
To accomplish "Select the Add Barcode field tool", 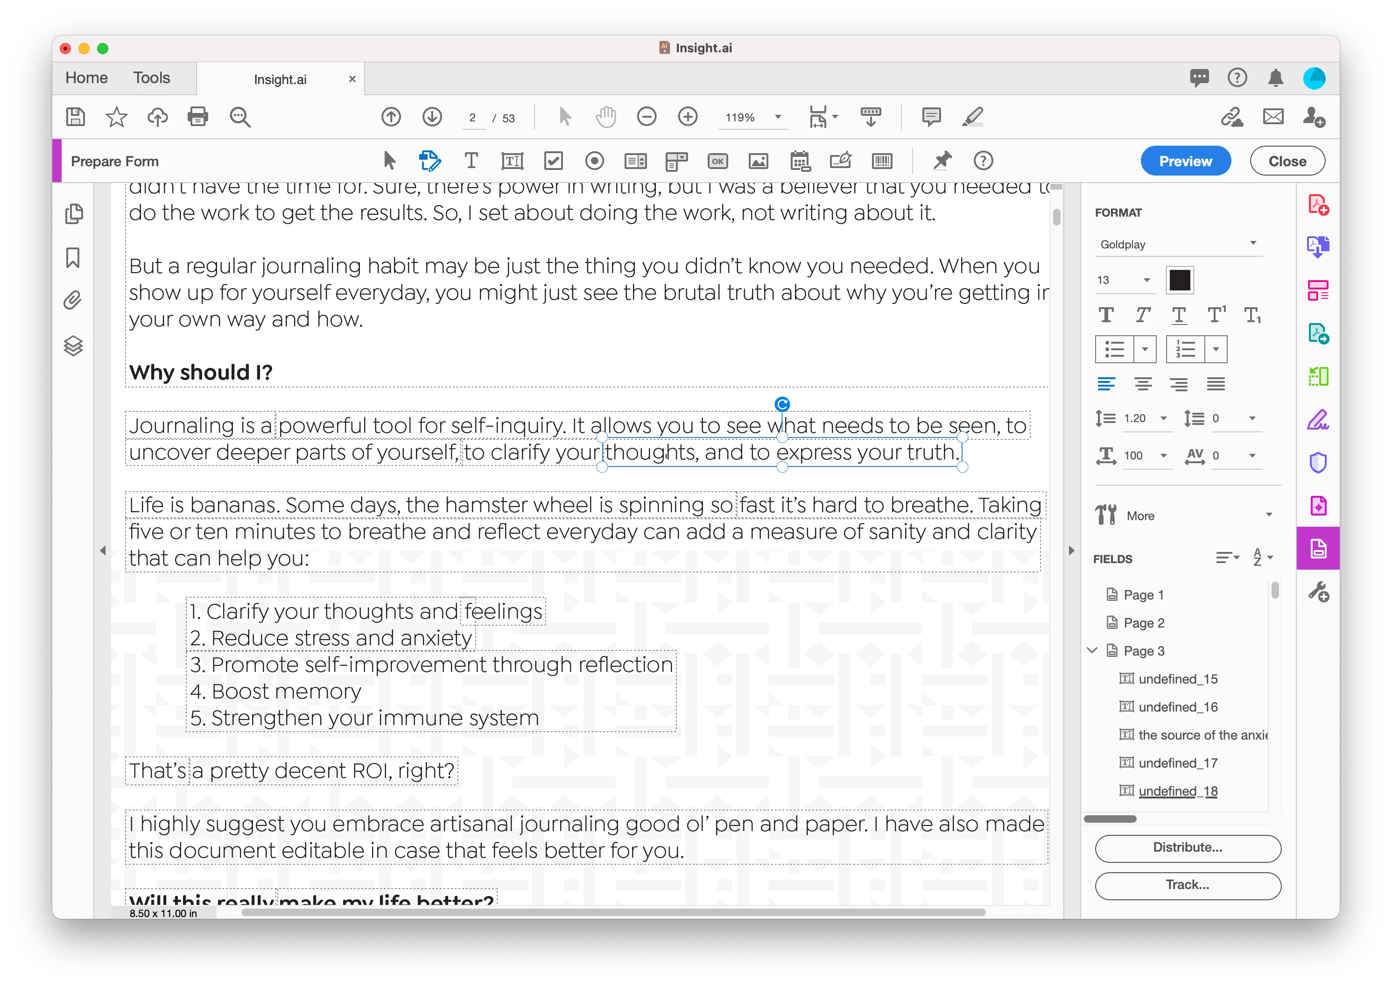I will click(x=881, y=161).
